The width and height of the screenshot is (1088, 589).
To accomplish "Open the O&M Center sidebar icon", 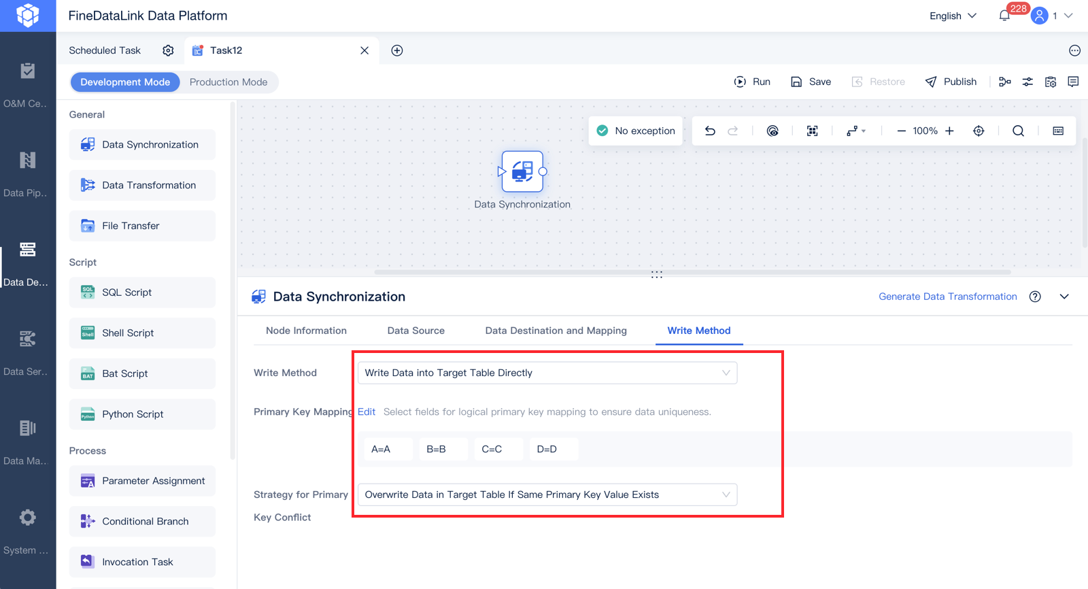I will [x=27, y=71].
